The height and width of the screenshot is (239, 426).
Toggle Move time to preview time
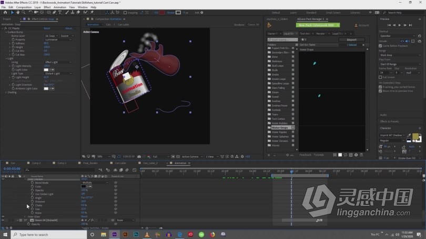[380, 91]
